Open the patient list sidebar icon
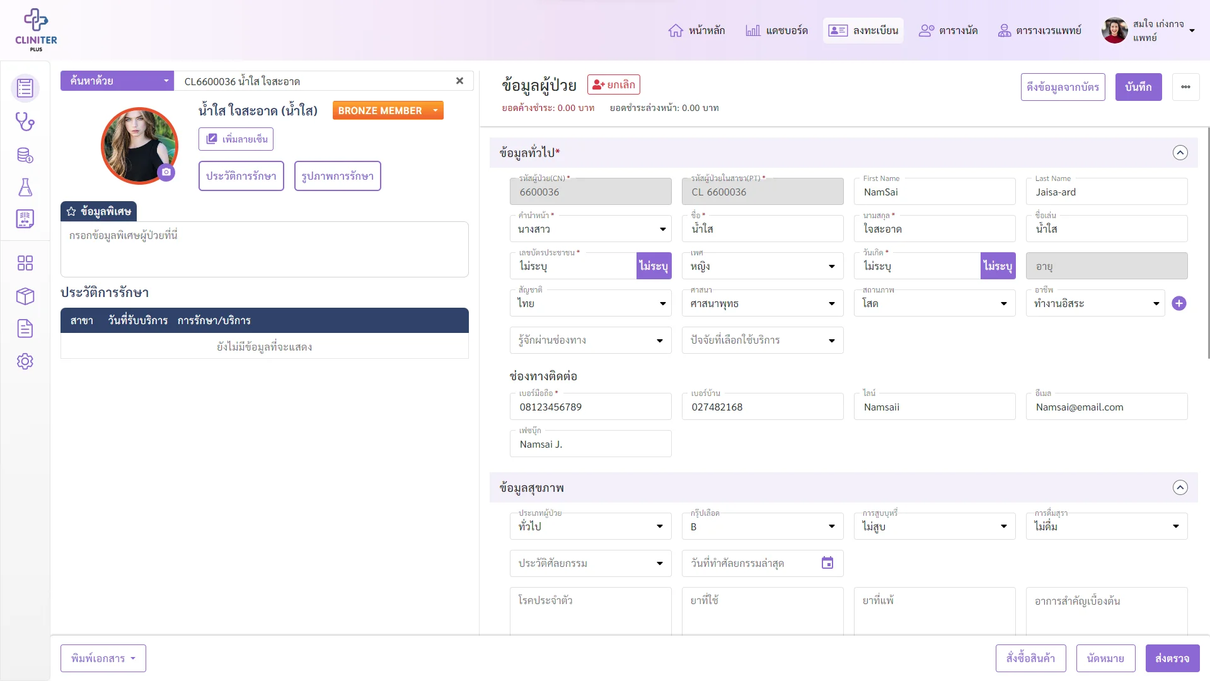This screenshot has height=681, width=1210. (25, 88)
